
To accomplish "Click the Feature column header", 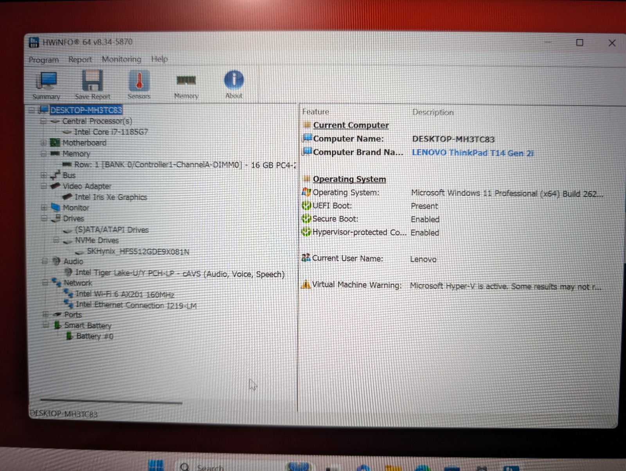I will tap(315, 112).
